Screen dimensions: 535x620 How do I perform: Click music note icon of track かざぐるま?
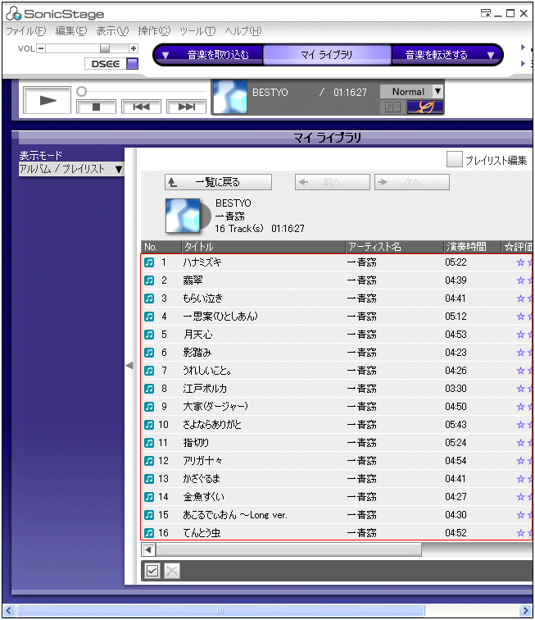pyautogui.click(x=149, y=479)
